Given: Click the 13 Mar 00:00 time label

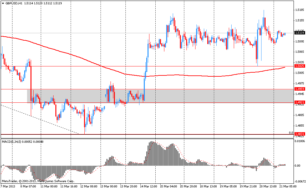Looking at the screenshot, I should tap(109, 187).
